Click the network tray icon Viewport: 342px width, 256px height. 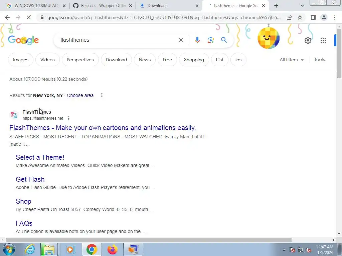[300, 250]
